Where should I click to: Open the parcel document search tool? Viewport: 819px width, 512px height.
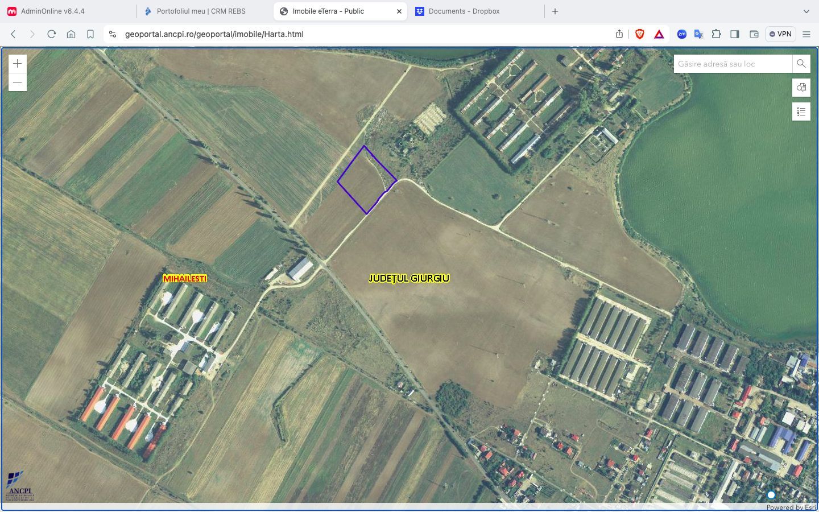pyautogui.click(x=801, y=88)
